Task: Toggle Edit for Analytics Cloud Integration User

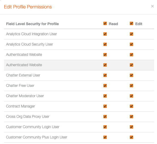Action: [x=131, y=34]
